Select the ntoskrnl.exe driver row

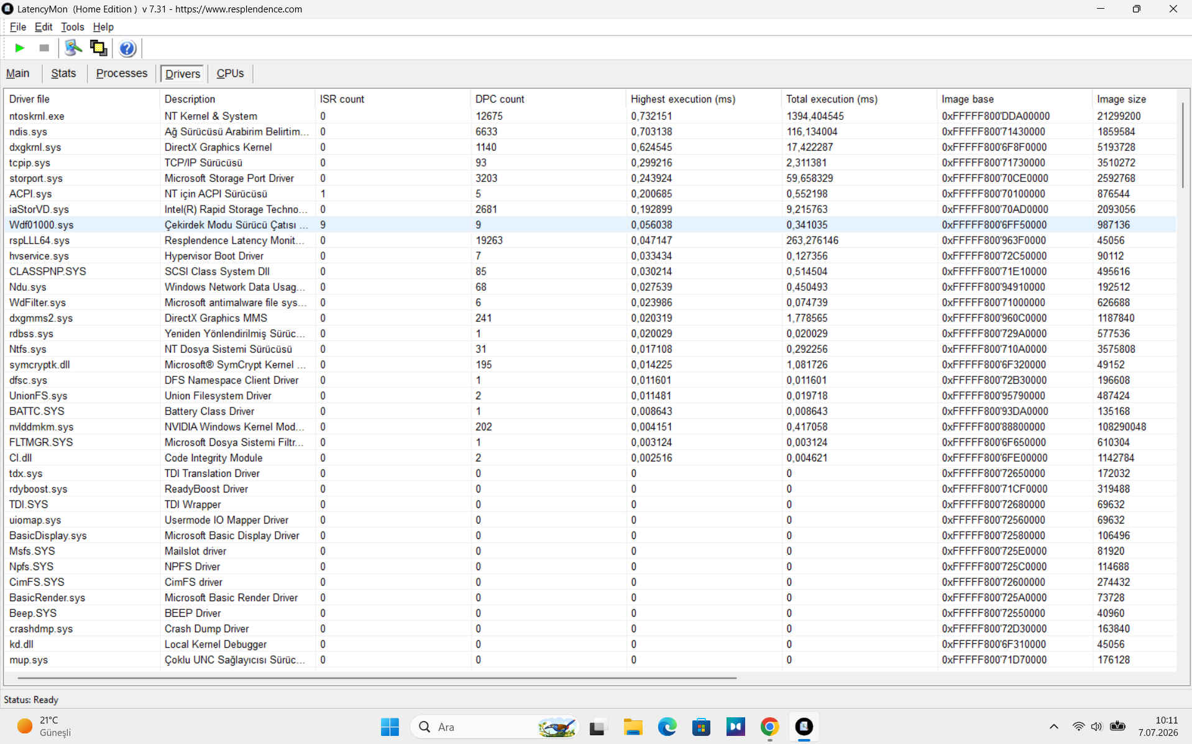click(x=590, y=116)
